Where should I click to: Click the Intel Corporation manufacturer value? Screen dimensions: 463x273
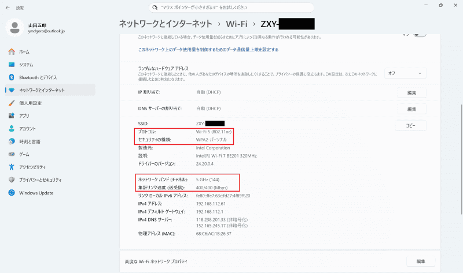point(213,148)
